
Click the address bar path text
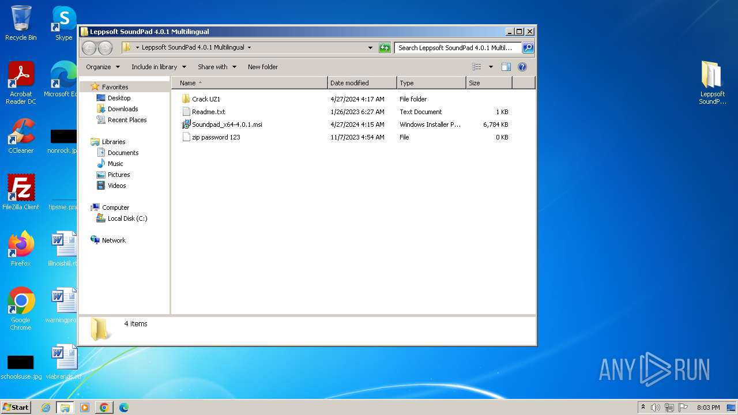click(x=193, y=48)
